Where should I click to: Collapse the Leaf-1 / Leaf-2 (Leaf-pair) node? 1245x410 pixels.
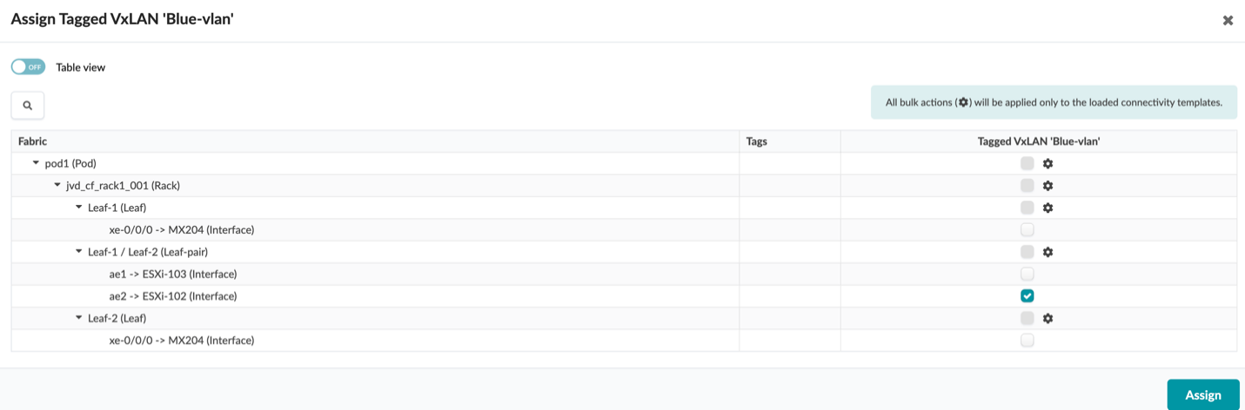79,252
